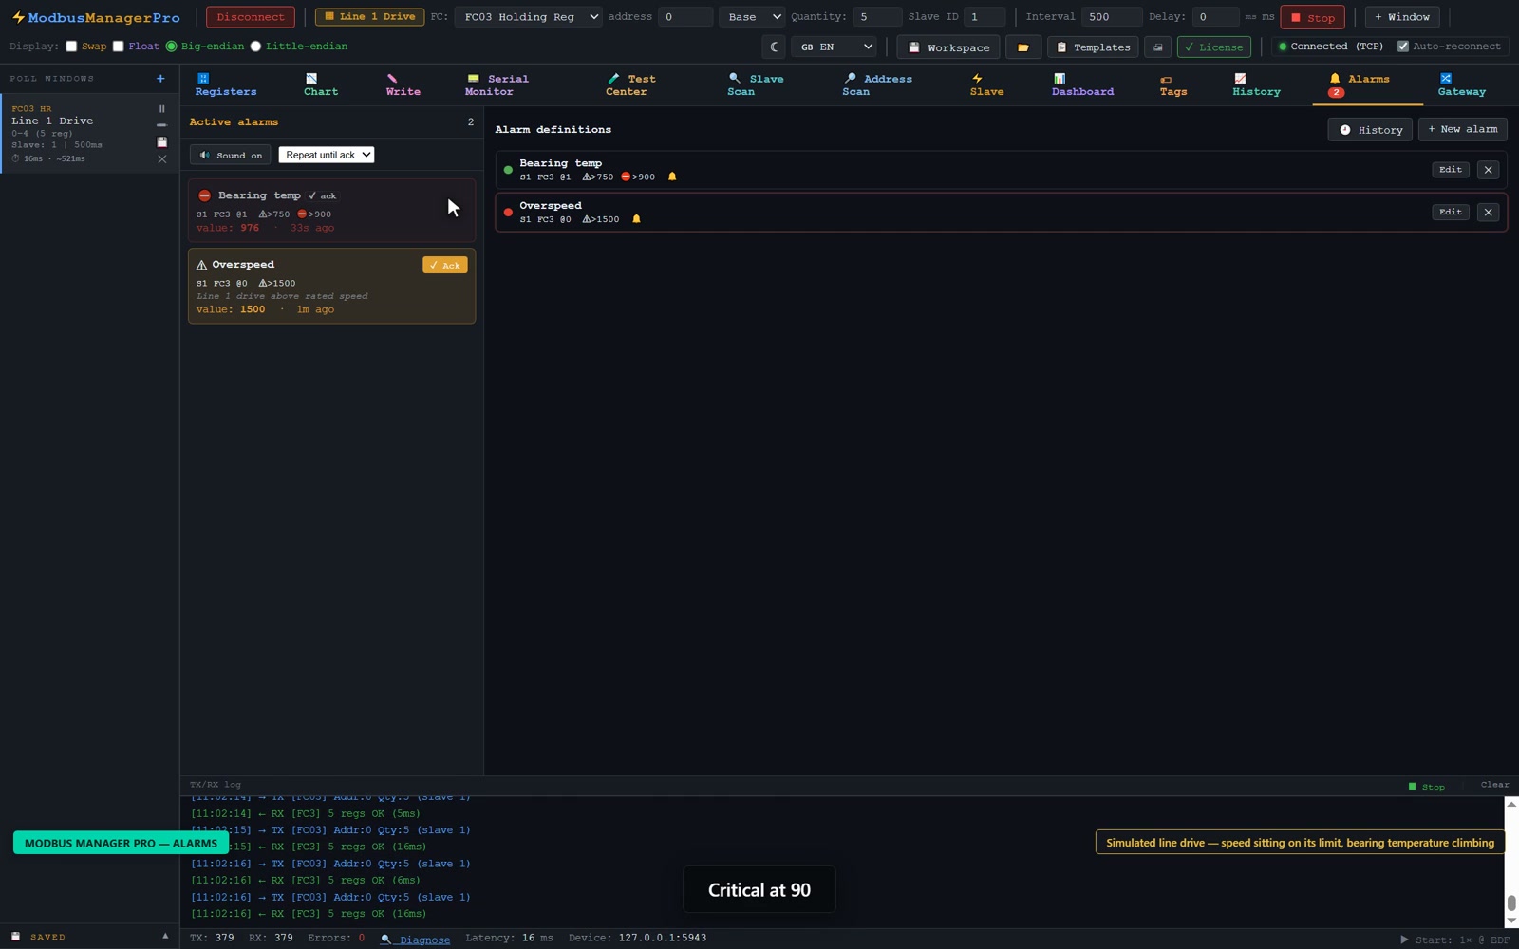Delete the Overspeed alarm definition
This screenshot has height=949, width=1519.
point(1488,212)
